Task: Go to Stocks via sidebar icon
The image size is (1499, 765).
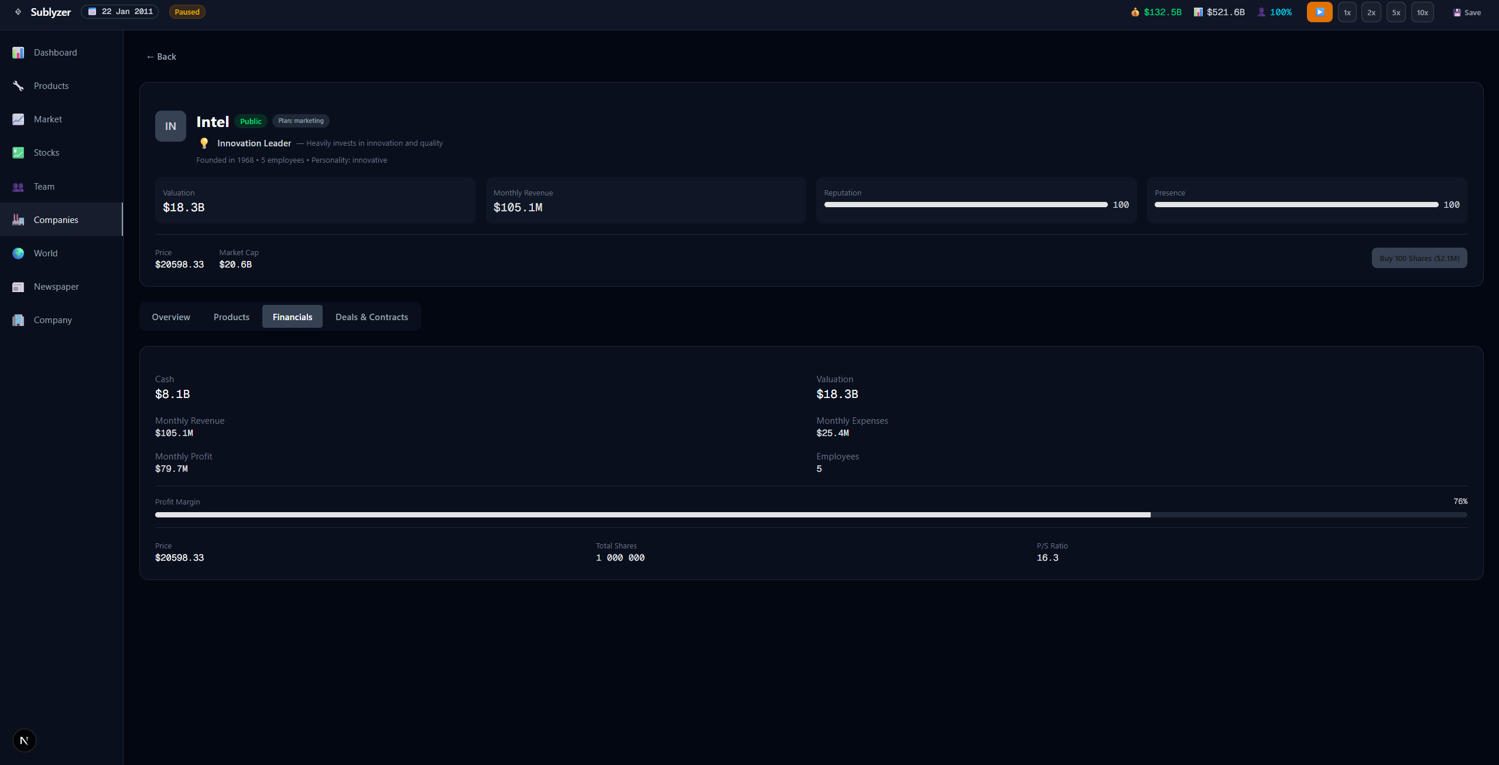Action: pyautogui.click(x=18, y=153)
